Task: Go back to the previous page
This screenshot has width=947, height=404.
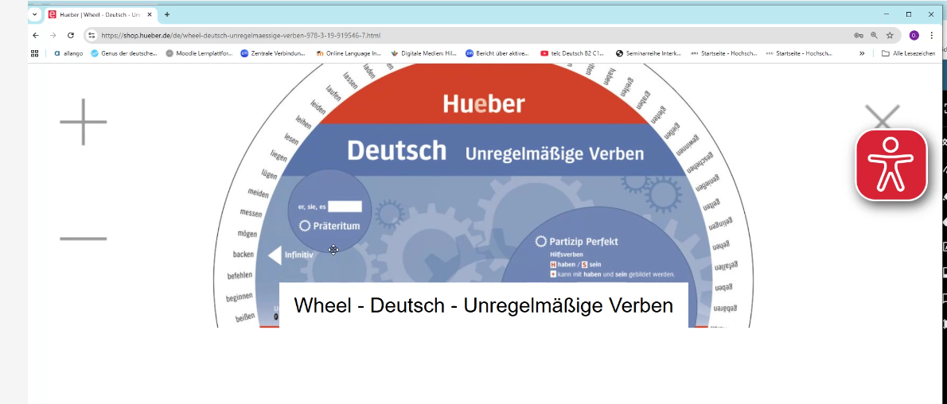Action: coord(36,36)
